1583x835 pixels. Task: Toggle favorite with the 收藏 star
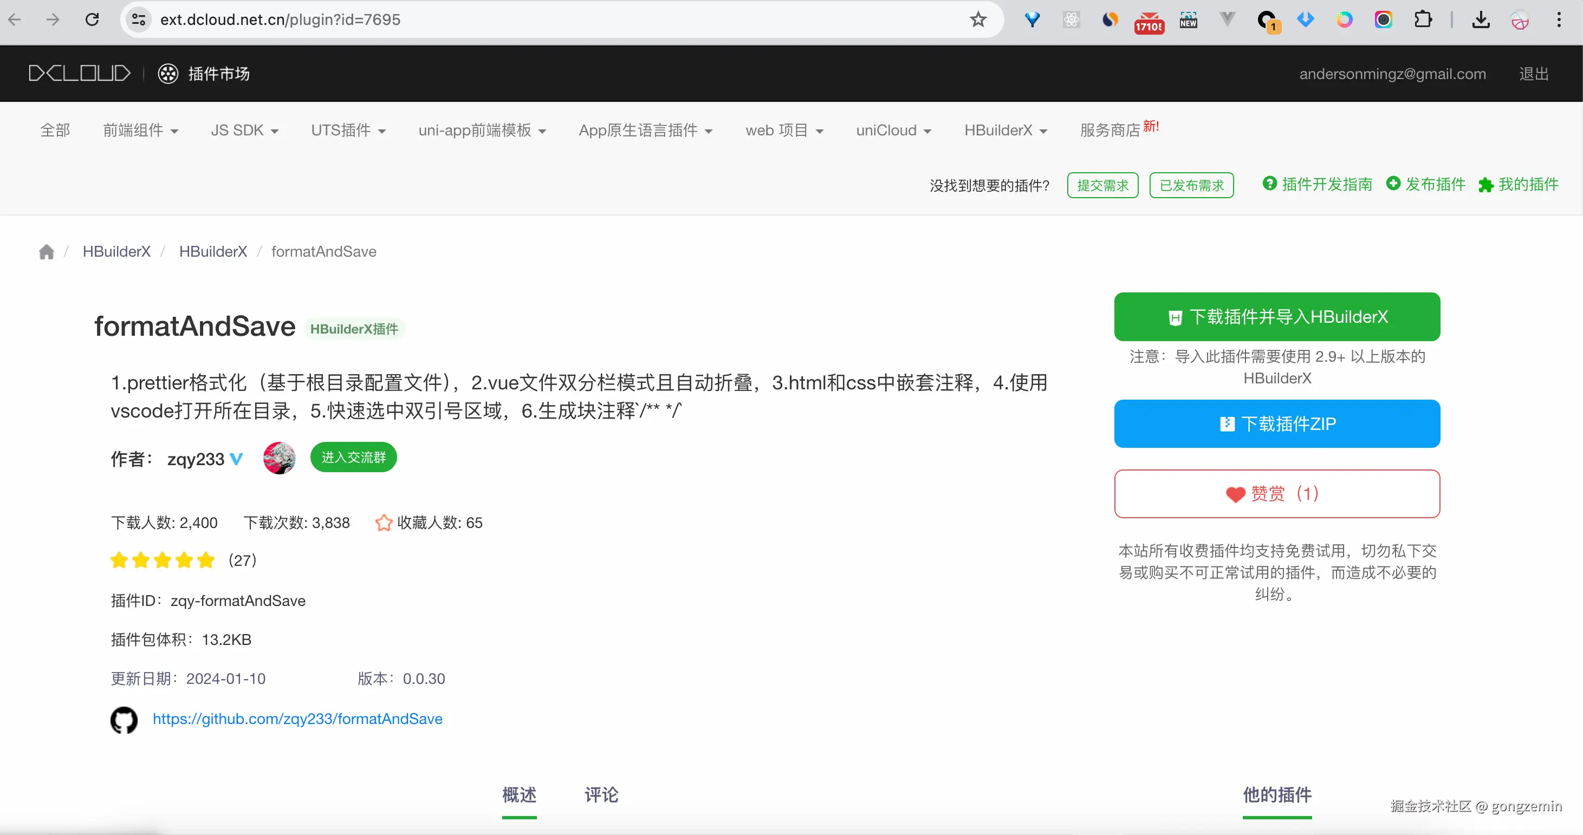pyautogui.click(x=384, y=523)
